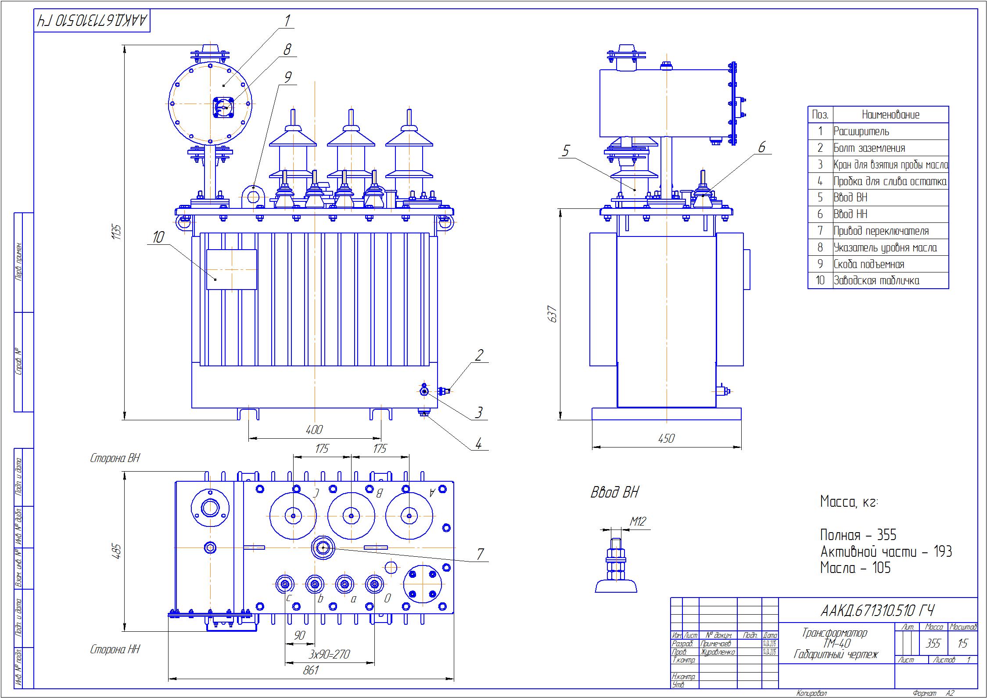The width and height of the screenshot is (987, 698).
Task: Click callout number 6 on side view
Action: point(762,147)
